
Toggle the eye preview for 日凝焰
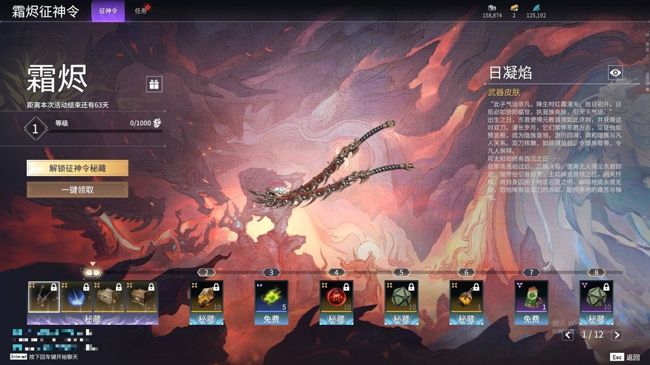pyautogui.click(x=616, y=72)
